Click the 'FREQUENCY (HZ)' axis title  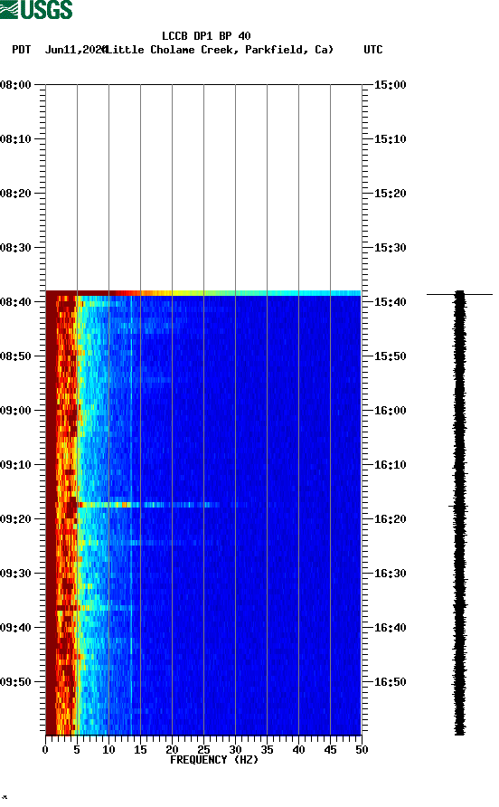(214, 760)
